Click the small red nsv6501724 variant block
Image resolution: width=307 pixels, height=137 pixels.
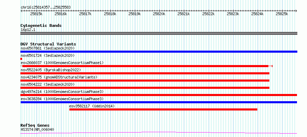pyautogui.click(x=21, y=59)
